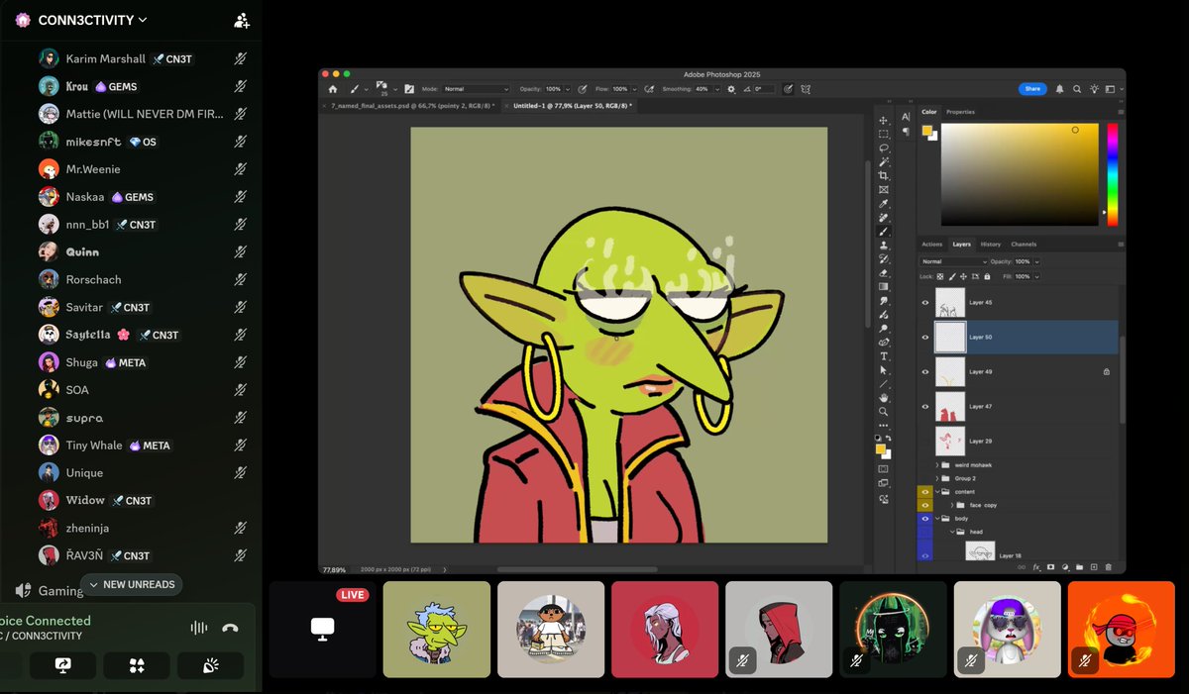Image resolution: width=1189 pixels, height=694 pixels.
Task: Select the Frame tool
Action: pyautogui.click(x=883, y=187)
